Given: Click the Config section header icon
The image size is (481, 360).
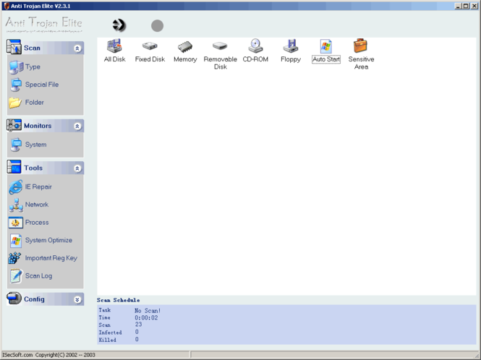Looking at the screenshot, I should tap(14, 298).
